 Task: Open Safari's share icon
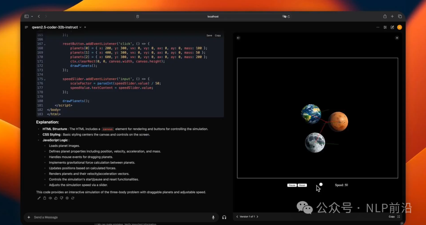(x=385, y=16)
